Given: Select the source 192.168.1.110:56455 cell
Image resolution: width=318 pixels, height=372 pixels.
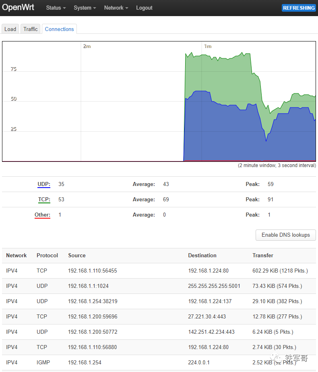Looking at the screenshot, I should [x=92, y=271].
